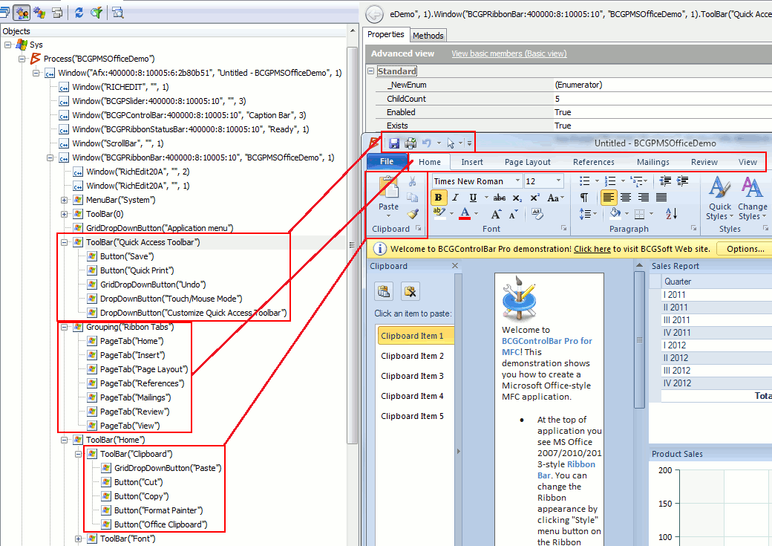
Task: Click the back arrow button beside the object path
Action: tap(375, 14)
